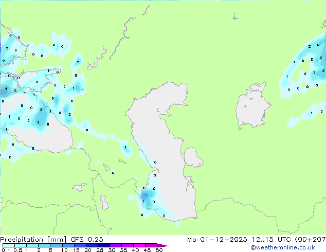
Task: Click the 10–15 mm legend color swatch
Action: [x=68, y=245]
